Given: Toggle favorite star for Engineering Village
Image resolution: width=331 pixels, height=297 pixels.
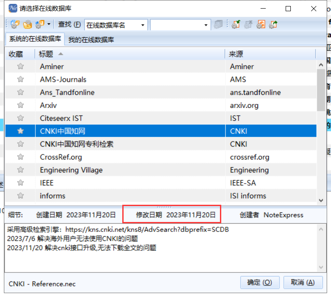Looking at the screenshot, I should [20, 170].
